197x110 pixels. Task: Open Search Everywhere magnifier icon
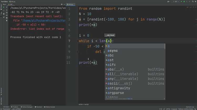193,2
